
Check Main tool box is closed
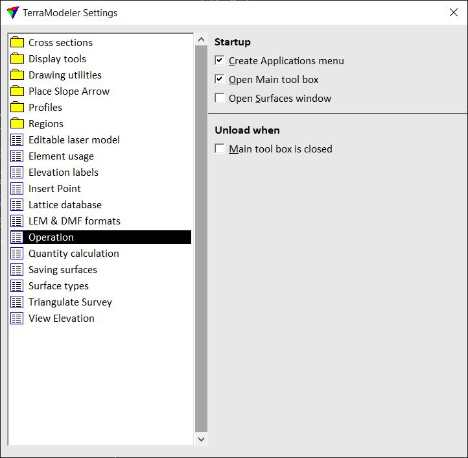[x=220, y=149]
